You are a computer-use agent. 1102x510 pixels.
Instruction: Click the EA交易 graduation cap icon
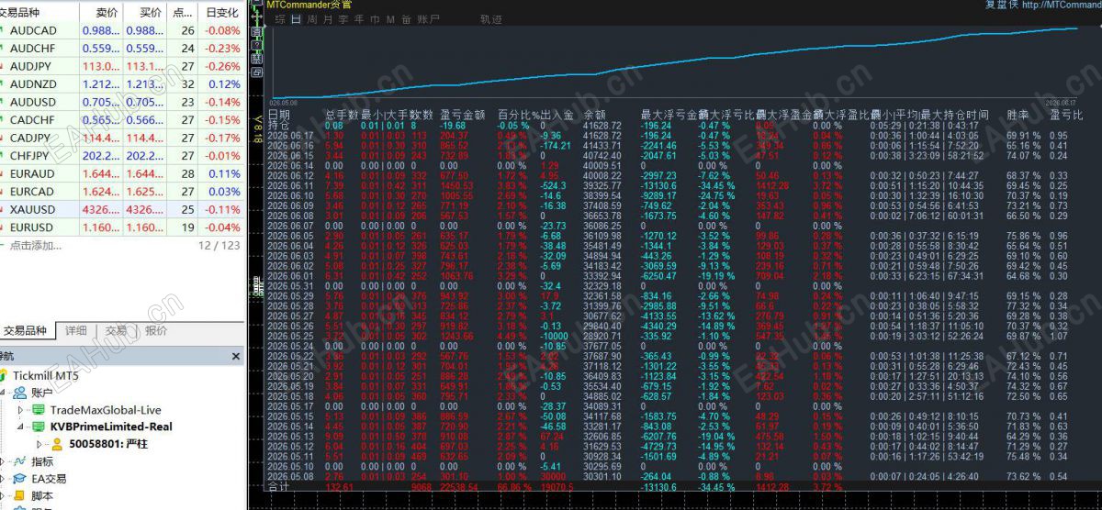pyautogui.click(x=18, y=479)
